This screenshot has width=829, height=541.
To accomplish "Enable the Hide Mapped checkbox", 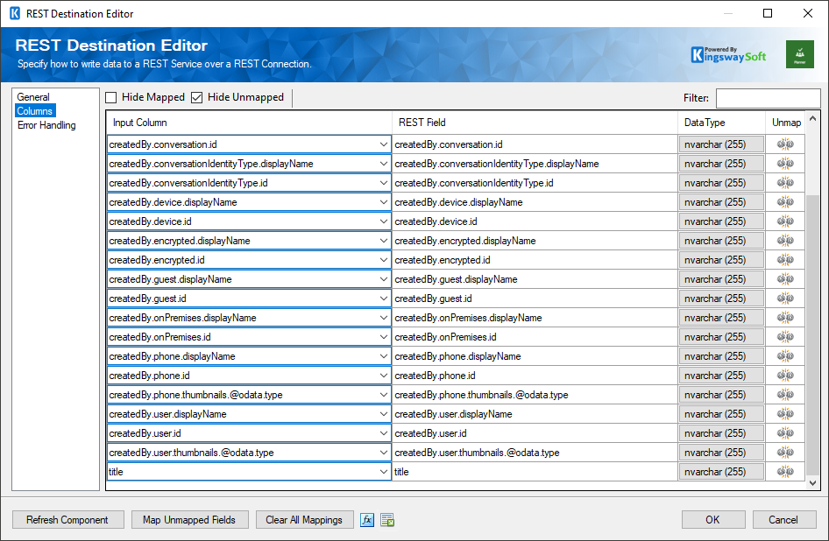I will [x=110, y=97].
